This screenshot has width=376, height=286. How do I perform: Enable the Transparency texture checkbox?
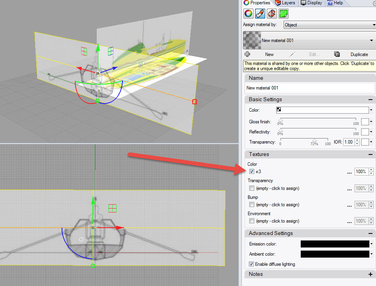[252, 188]
